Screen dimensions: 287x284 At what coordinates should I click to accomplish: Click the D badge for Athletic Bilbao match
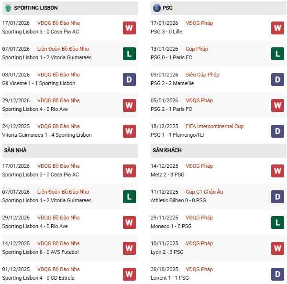point(278,197)
